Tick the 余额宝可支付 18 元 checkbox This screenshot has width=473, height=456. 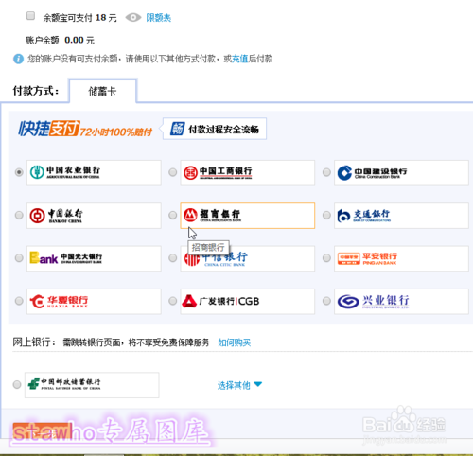pyautogui.click(x=30, y=15)
